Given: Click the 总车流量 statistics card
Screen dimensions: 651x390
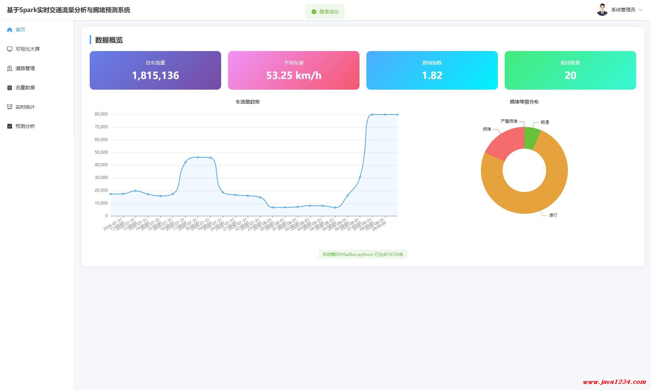Looking at the screenshot, I should (x=155, y=70).
